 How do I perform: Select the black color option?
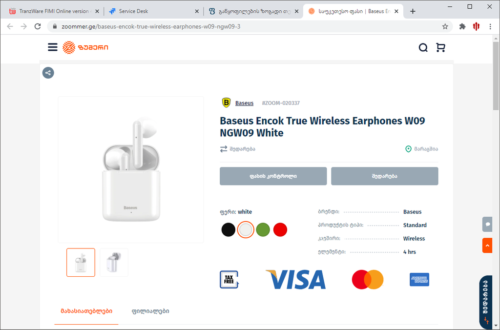[229, 229]
